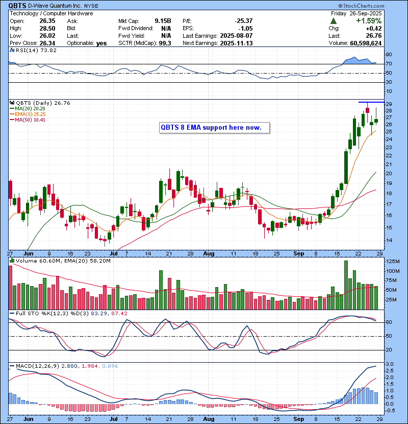Image resolution: width=408 pixels, height=424 pixels.
Task: Click the RSI(14) panel legend icon
Action: [12, 50]
